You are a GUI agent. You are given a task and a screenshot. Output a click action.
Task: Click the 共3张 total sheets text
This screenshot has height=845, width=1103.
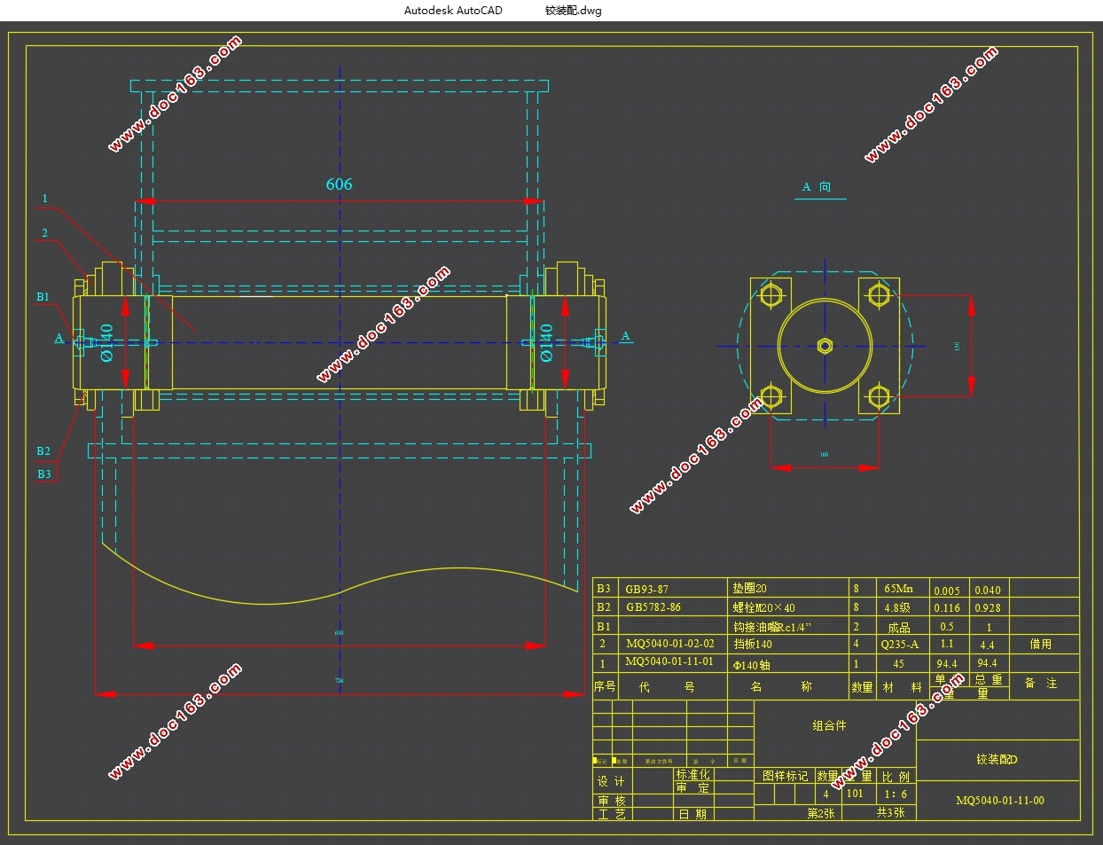click(890, 812)
